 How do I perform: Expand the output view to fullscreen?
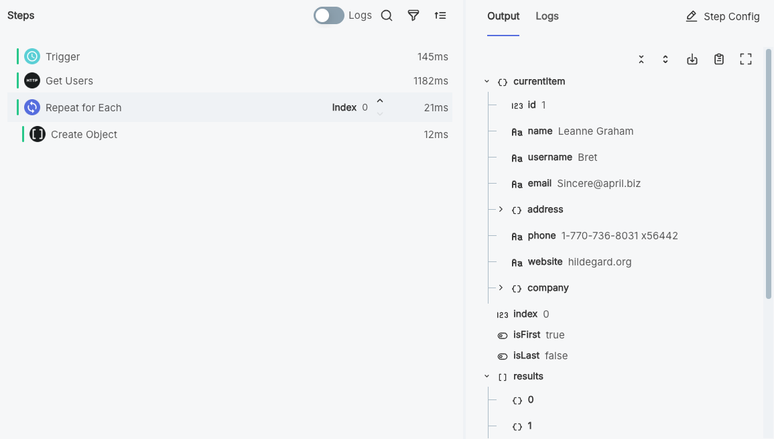click(x=746, y=59)
